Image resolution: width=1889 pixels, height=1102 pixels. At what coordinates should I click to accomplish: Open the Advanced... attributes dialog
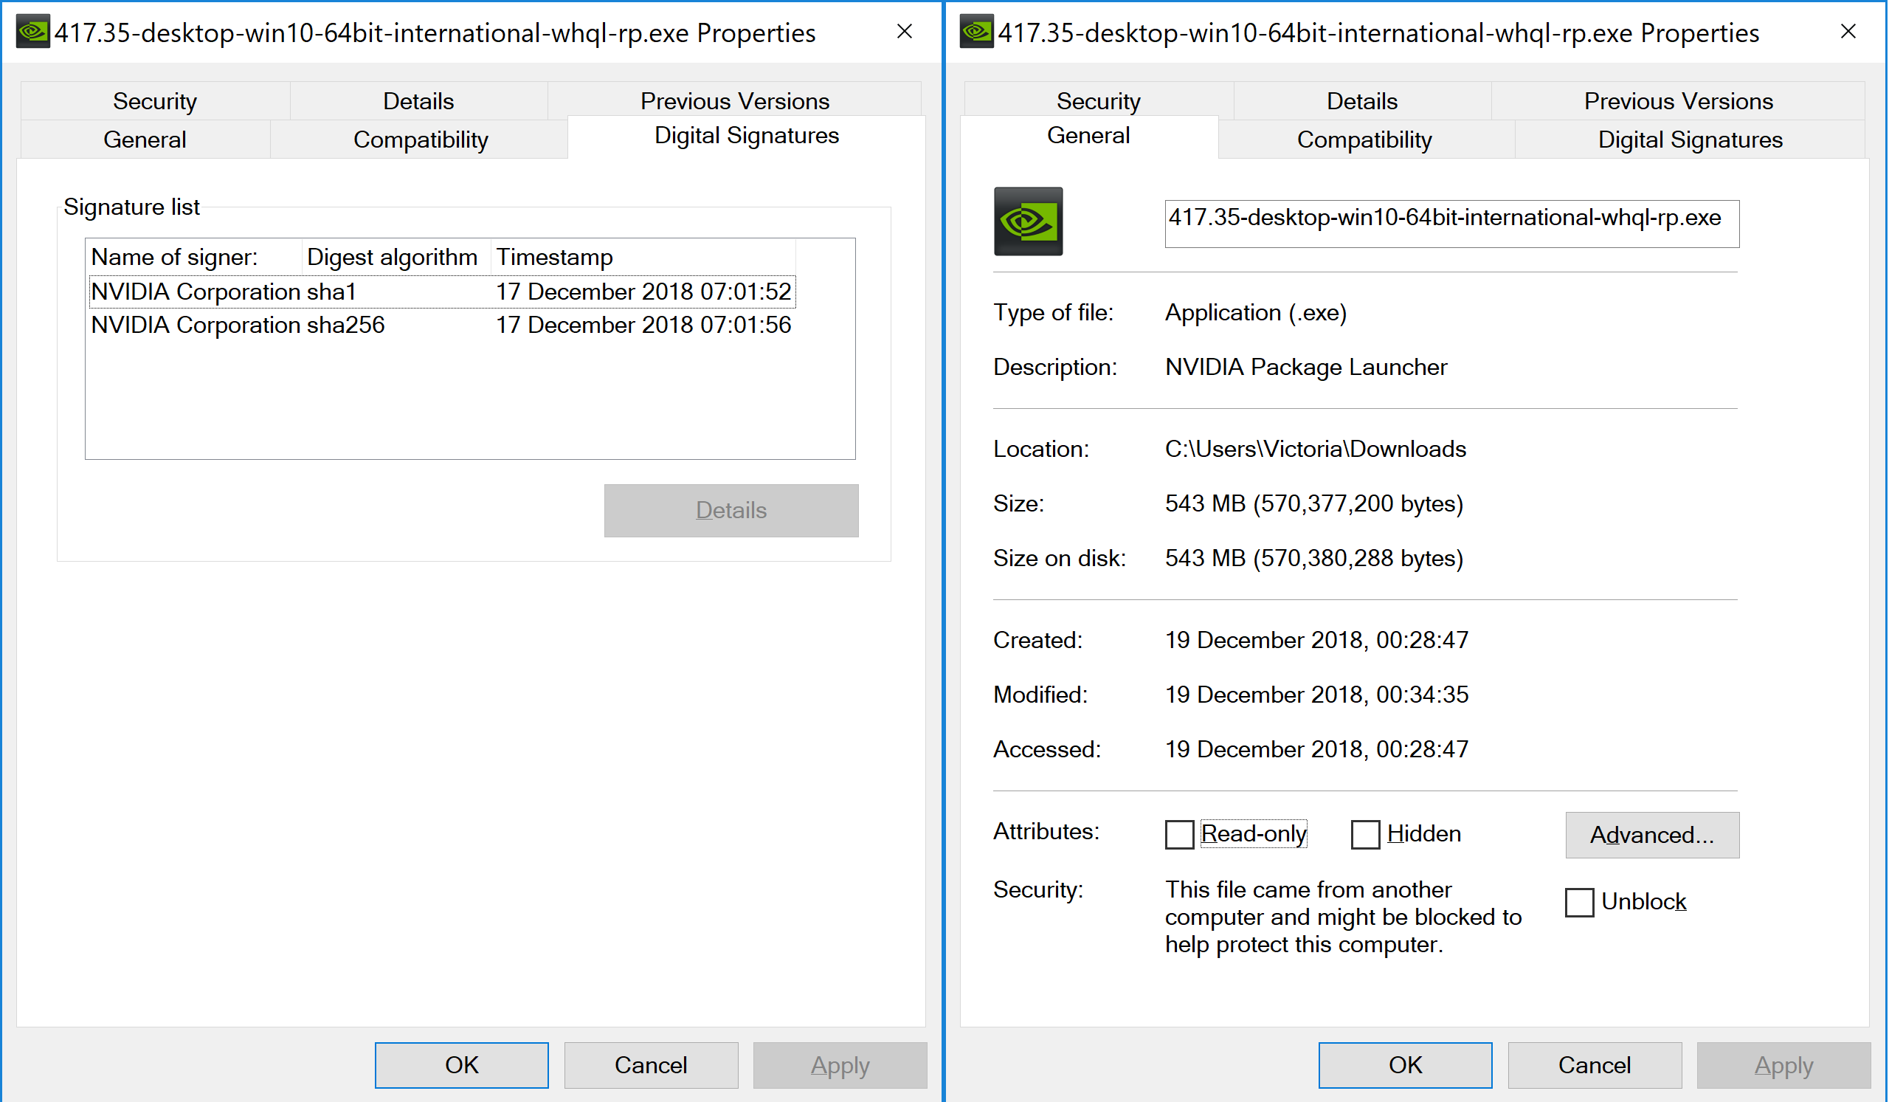click(x=1652, y=835)
